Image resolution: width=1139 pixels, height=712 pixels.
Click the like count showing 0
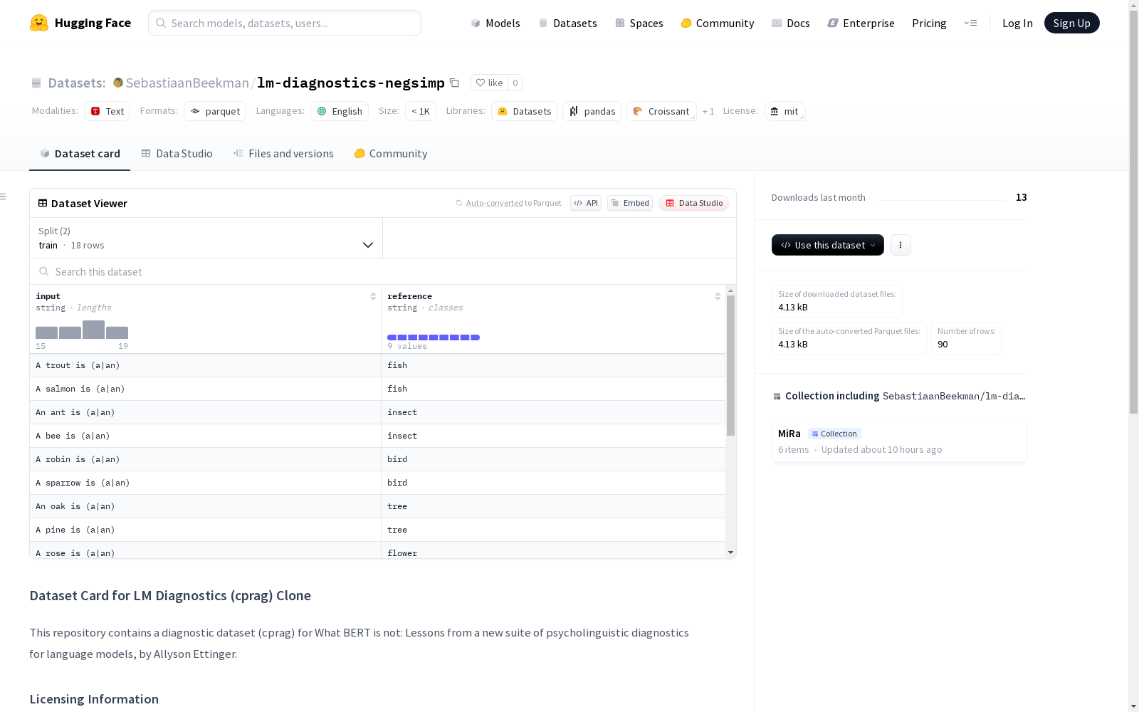(x=515, y=83)
